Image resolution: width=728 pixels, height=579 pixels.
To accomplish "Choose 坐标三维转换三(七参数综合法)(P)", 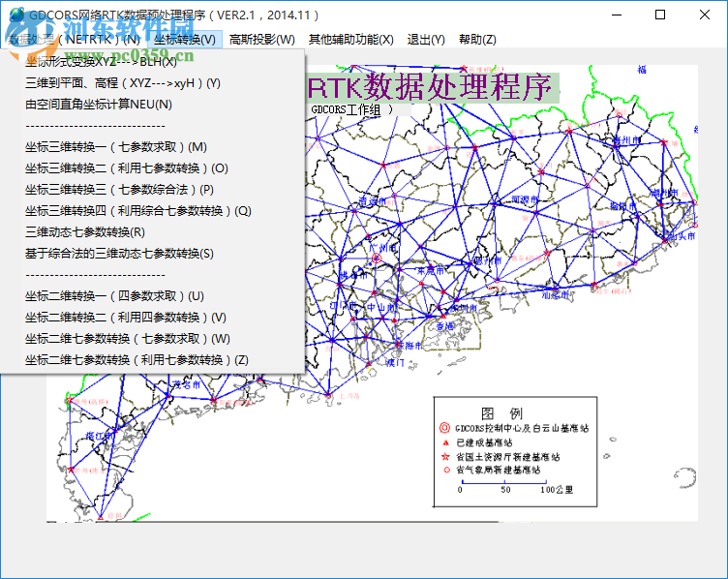I will tap(119, 190).
